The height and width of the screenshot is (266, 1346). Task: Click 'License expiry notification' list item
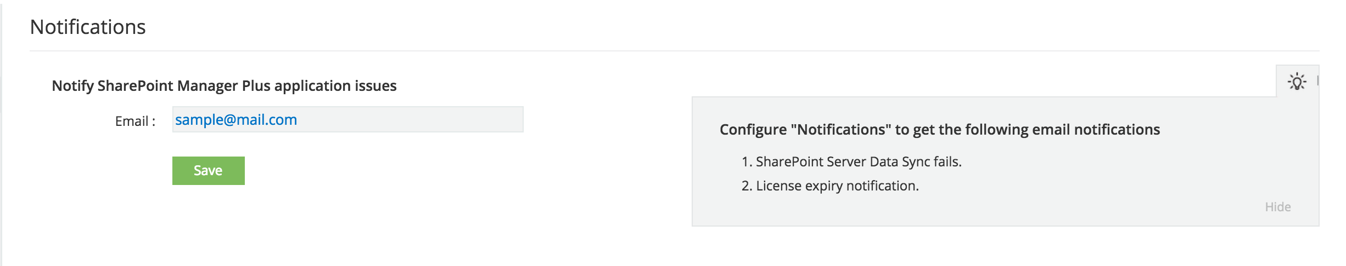point(837,186)
